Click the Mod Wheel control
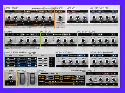The height and width of the screenshot is (93, 125). (x=22, y=79)
